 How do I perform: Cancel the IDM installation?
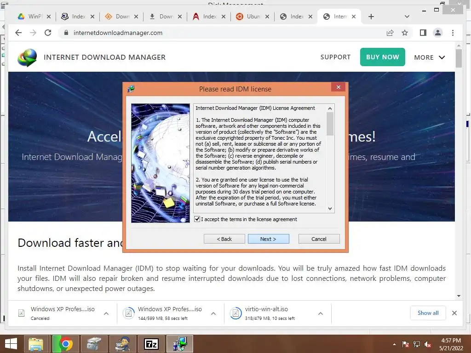coord(319,239)
